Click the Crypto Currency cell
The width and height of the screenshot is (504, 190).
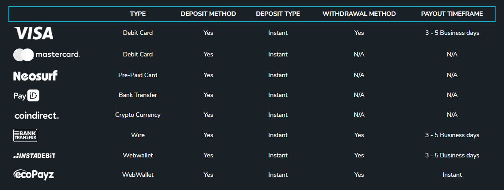click(x=138, y=115)
